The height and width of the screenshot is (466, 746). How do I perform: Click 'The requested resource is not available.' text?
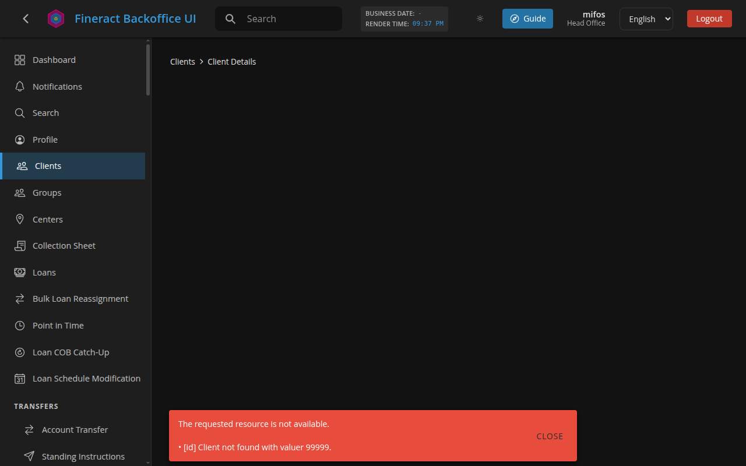[x=254, y=424]
